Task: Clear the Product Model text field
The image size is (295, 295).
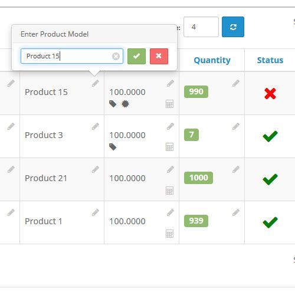Action: pos(116,57)
